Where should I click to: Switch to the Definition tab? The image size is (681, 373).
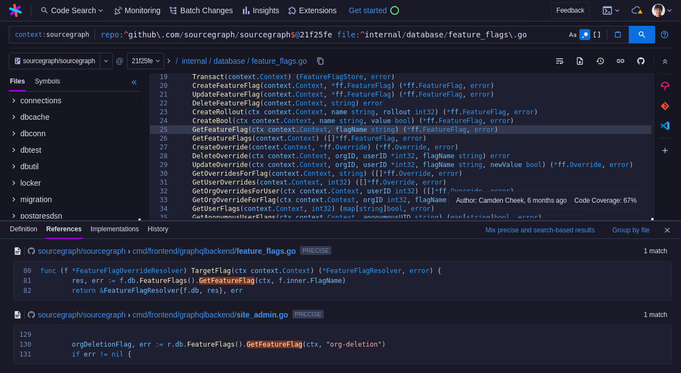[x=24, y=229]
